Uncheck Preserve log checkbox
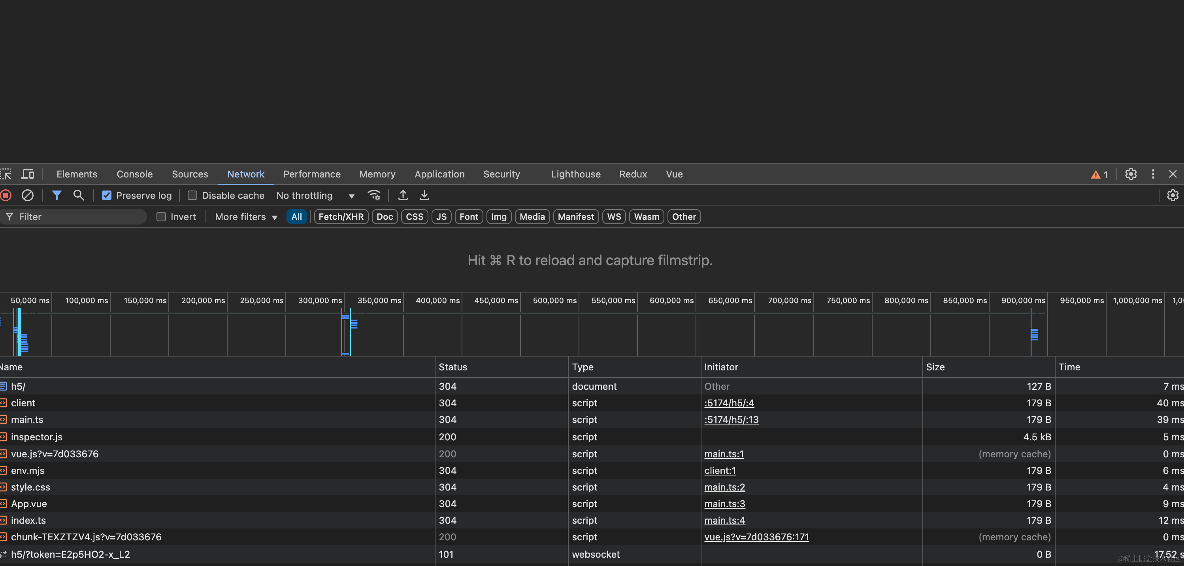This screenshot has height=566, width=1184. tap(107, 195)
